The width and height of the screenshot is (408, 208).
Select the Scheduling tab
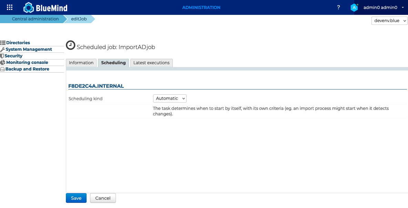pos(113,63)
